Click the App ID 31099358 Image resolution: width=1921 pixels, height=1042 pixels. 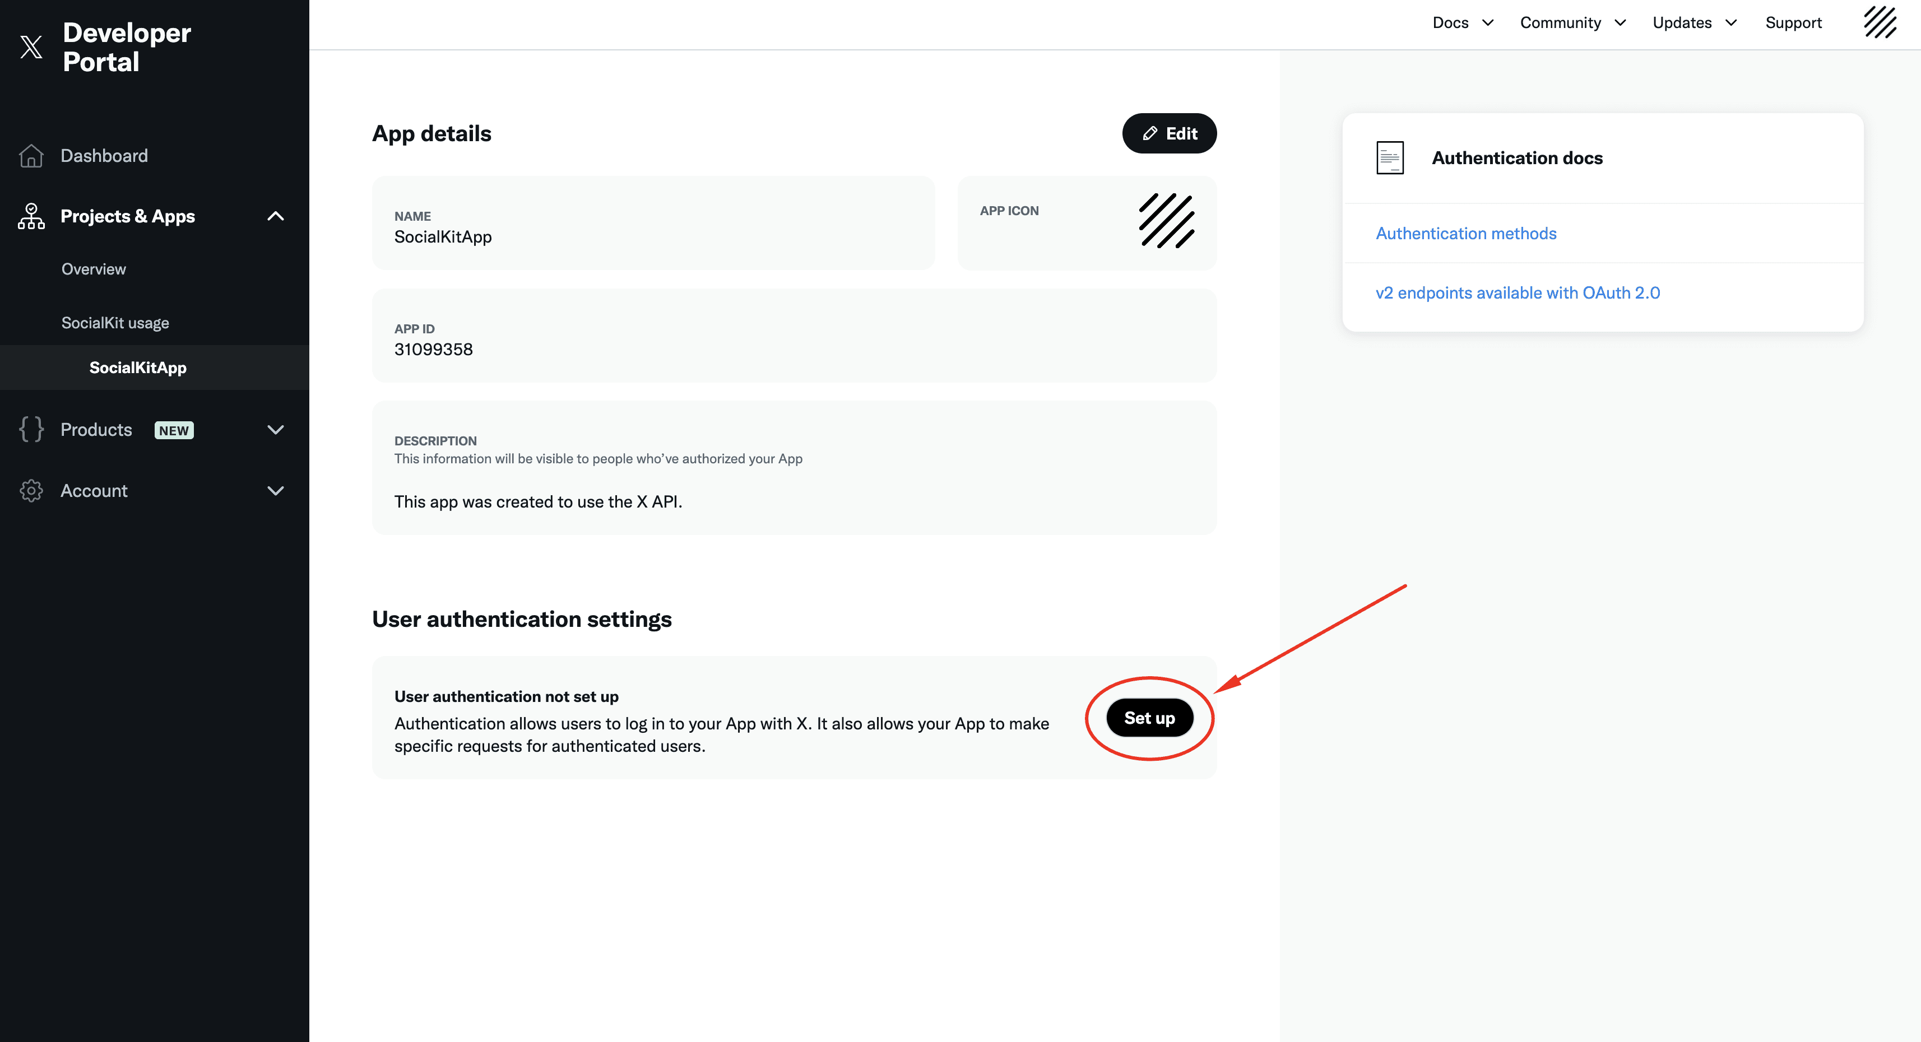click(x=433, y=350)
